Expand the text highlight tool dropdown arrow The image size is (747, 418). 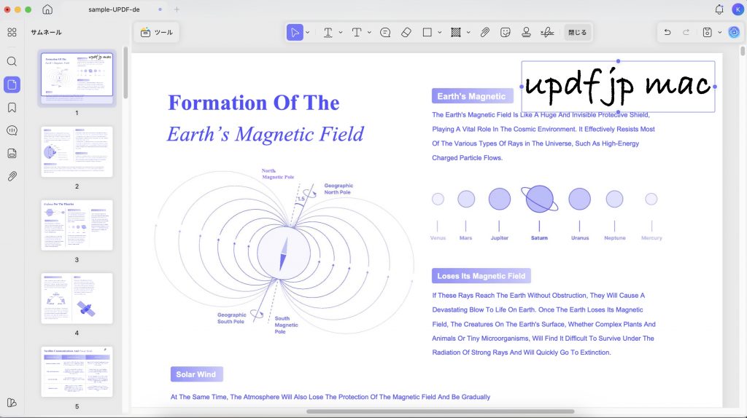[341, 32]
